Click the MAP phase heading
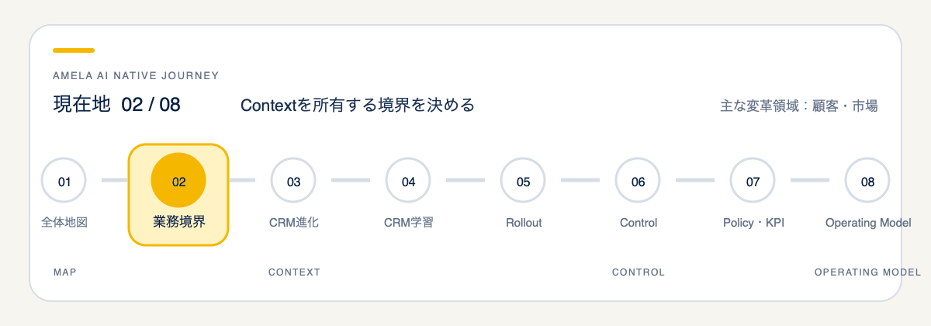Viewport: 931px width, 326px height. [x=64, y=272]
